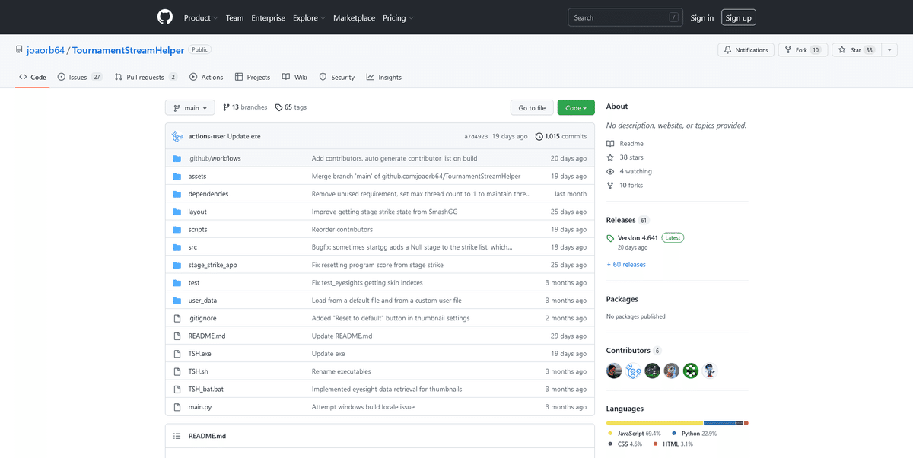Switch to the Insights tab
913x458 pixels.
click(x=384, y=77)
